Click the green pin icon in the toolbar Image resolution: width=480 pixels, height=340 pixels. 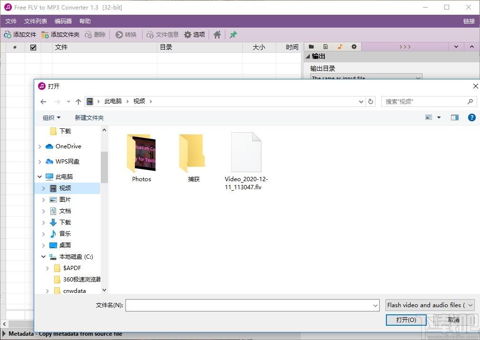tap(233, 35)
